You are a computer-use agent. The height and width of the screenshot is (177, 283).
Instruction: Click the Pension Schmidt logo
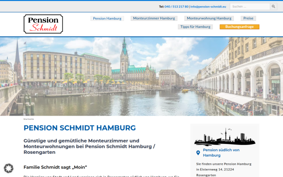(43, 24)
